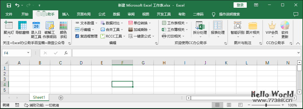Click the 辅助功能: 一切就绪 accessibility status
The width and height of the screenshot is (303, 109).
(x=41, y=105)
